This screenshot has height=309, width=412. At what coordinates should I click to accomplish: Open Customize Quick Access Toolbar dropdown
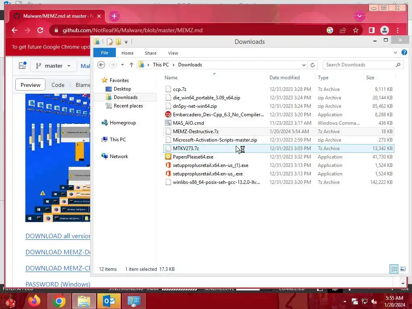pos(126,42)
